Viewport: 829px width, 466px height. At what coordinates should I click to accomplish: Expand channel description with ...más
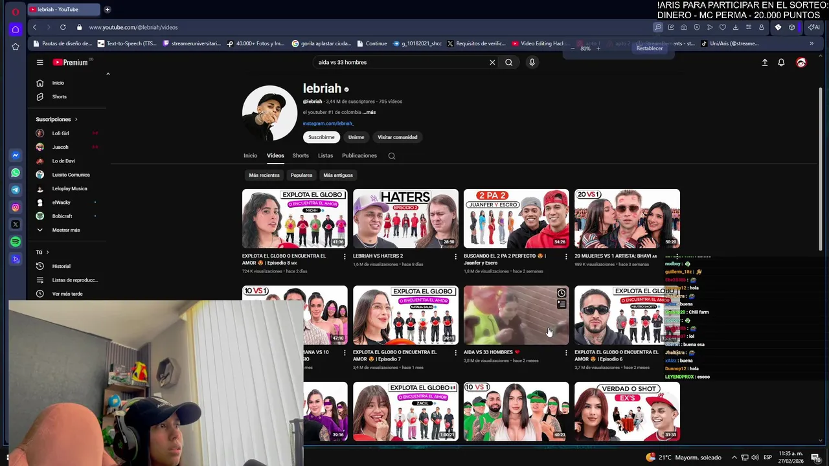coord(369,112)
